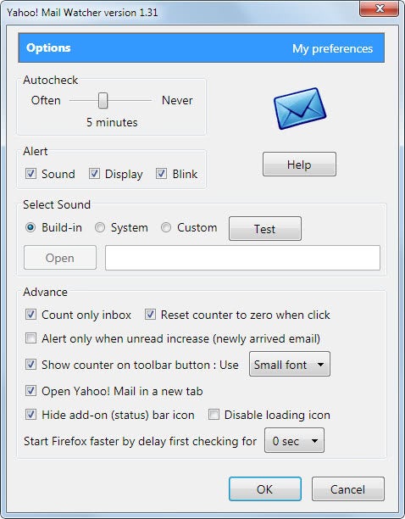Confirm settings with the OK button

pyautogui.click(x=265, y=488)
